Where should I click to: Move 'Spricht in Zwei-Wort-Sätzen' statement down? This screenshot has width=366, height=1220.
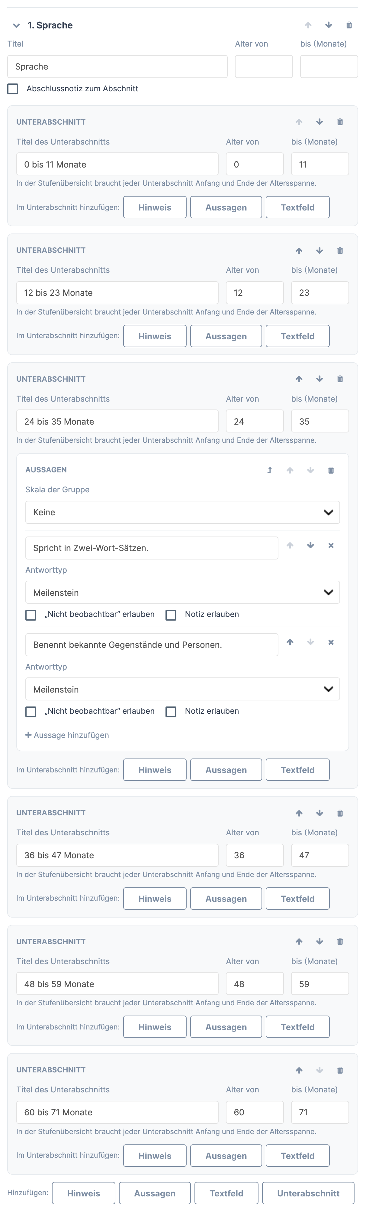point(310,546)
